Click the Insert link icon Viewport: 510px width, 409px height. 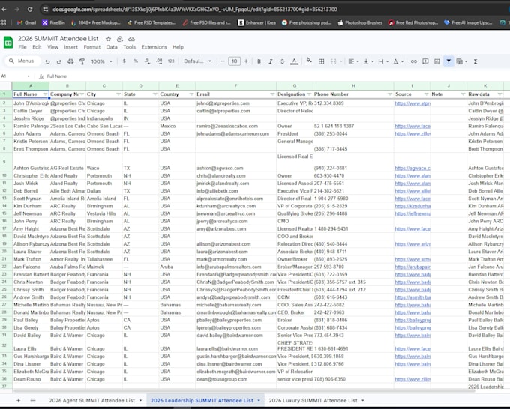414,61
